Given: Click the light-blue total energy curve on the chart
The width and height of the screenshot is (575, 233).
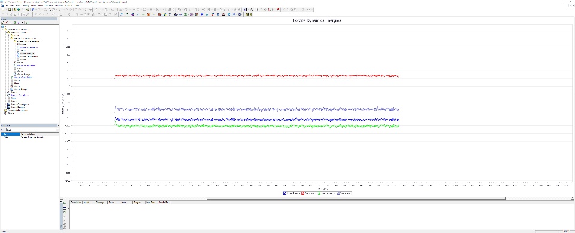Looking at the screenshot, I should click(x=257, y=109).
